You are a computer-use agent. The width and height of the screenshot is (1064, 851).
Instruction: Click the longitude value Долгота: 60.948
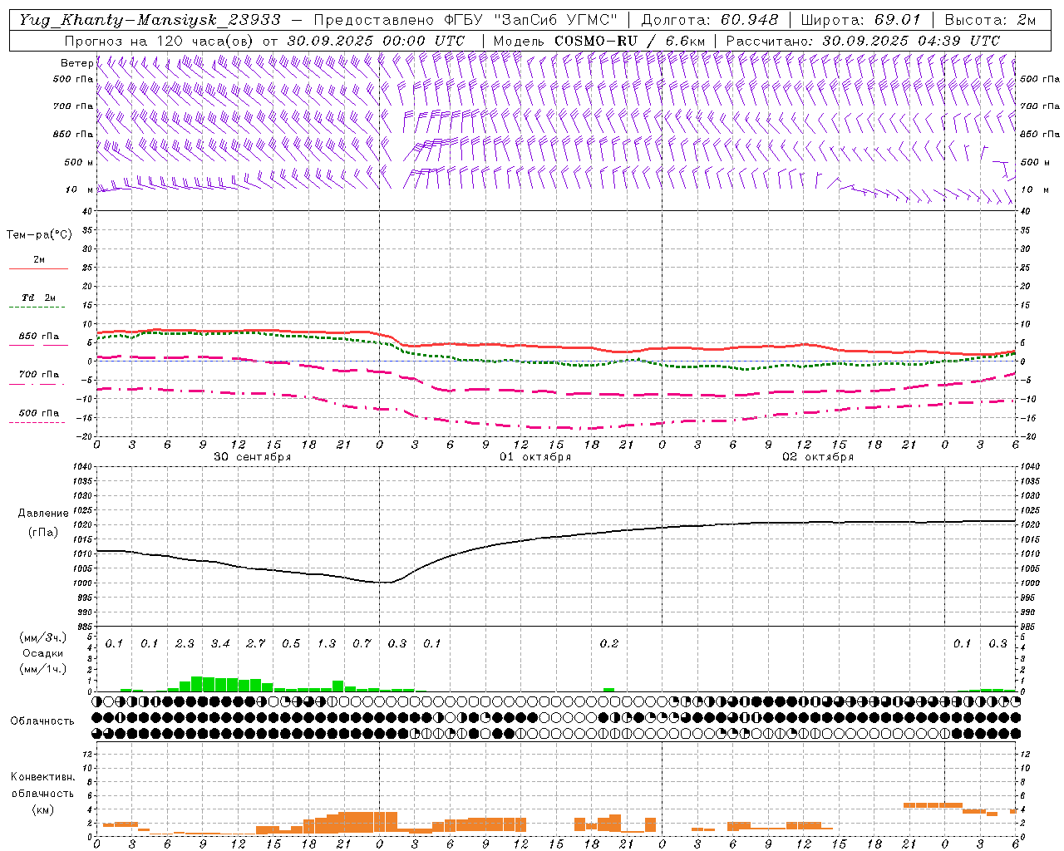click(x=710, y=20)
